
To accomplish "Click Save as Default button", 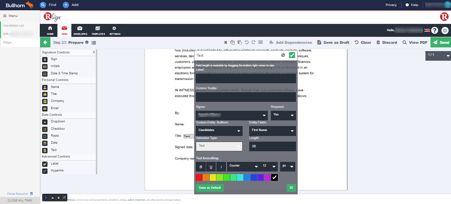I will (x=210, y=188).
